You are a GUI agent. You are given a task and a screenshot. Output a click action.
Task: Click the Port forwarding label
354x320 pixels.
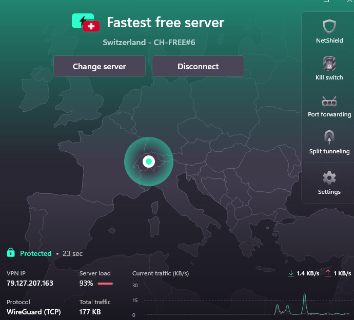click(x=329, y=114)
